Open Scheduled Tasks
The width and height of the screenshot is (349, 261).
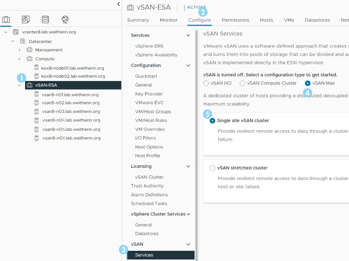click(149, 203)
